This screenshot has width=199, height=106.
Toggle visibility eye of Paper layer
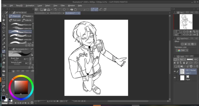coord(175,78)
